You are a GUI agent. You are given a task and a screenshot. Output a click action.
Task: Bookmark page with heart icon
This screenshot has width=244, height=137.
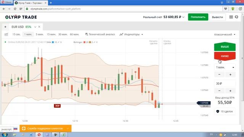coord(225,9)
